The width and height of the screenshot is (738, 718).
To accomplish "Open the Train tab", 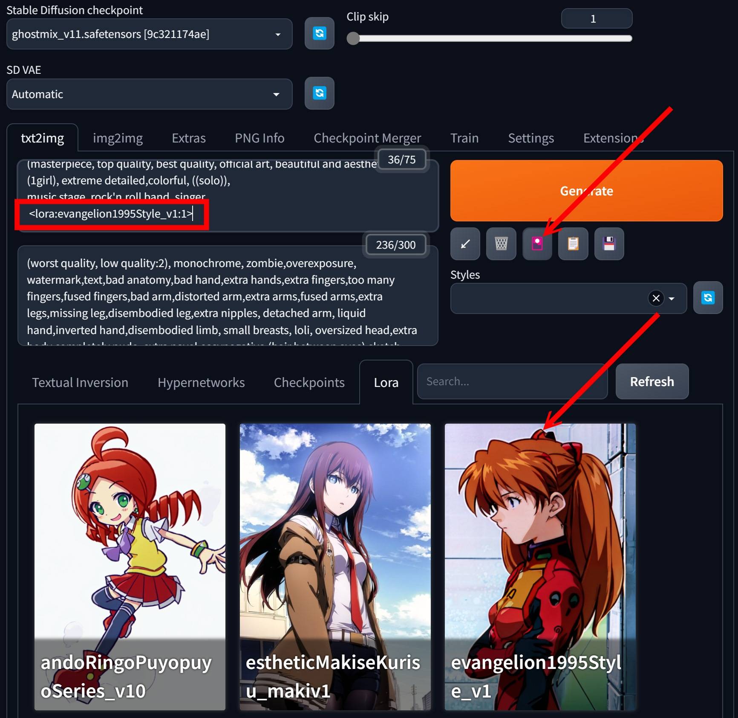I will [464, 138].
